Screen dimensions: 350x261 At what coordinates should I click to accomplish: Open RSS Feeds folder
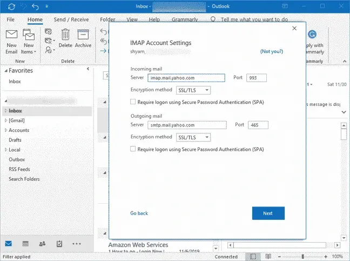pyautogui.click(x=19, y=169)
